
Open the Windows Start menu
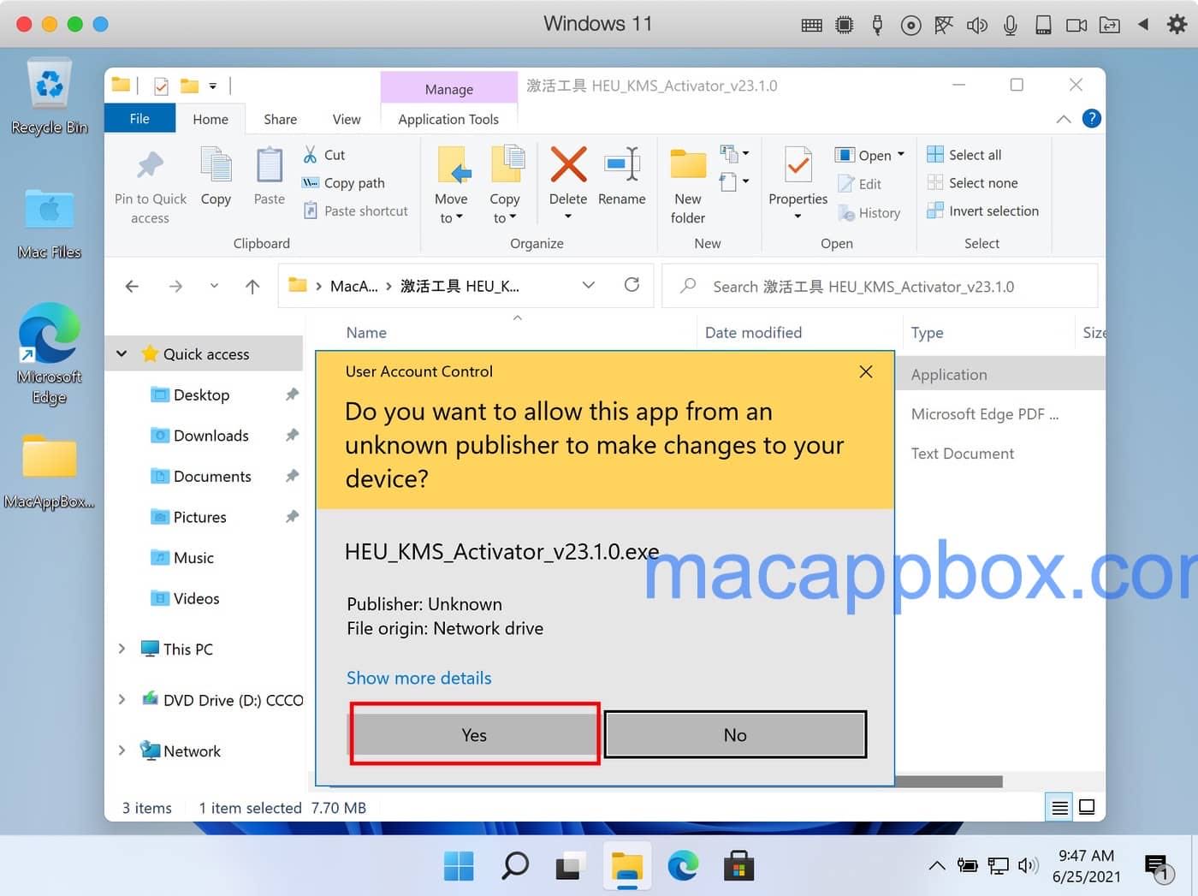(459, 866)
